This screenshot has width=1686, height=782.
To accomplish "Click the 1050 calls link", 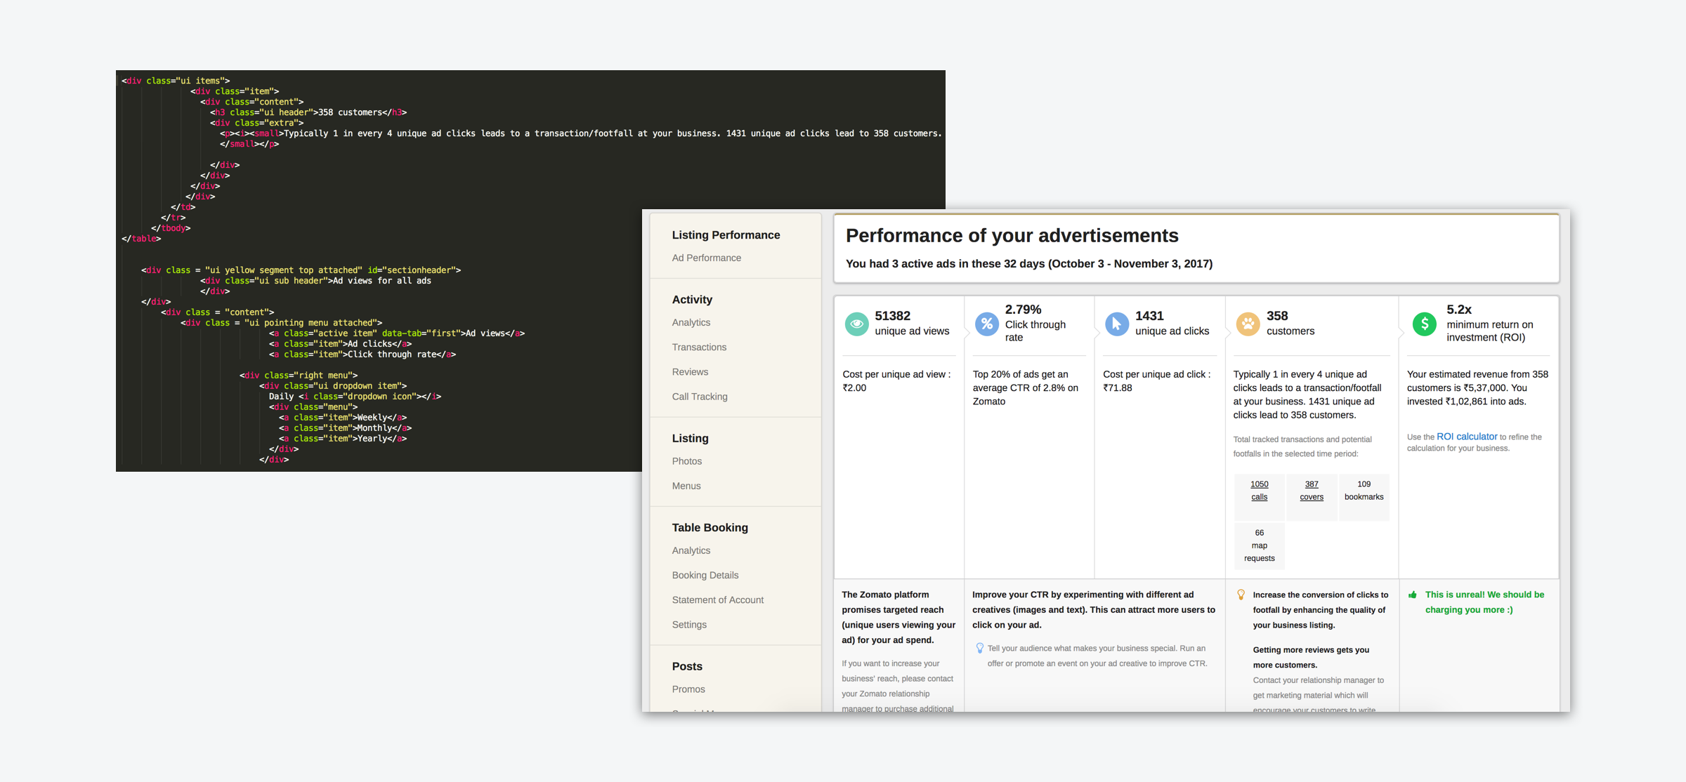I will click(x=1259, y=490).
